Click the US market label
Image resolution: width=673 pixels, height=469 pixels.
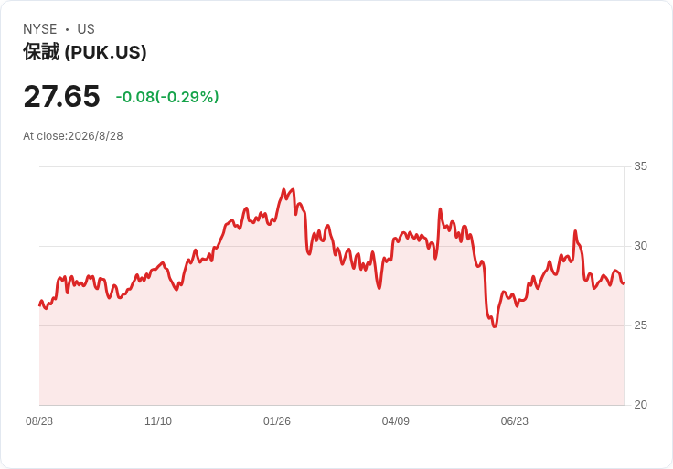(x=86, y=29)
